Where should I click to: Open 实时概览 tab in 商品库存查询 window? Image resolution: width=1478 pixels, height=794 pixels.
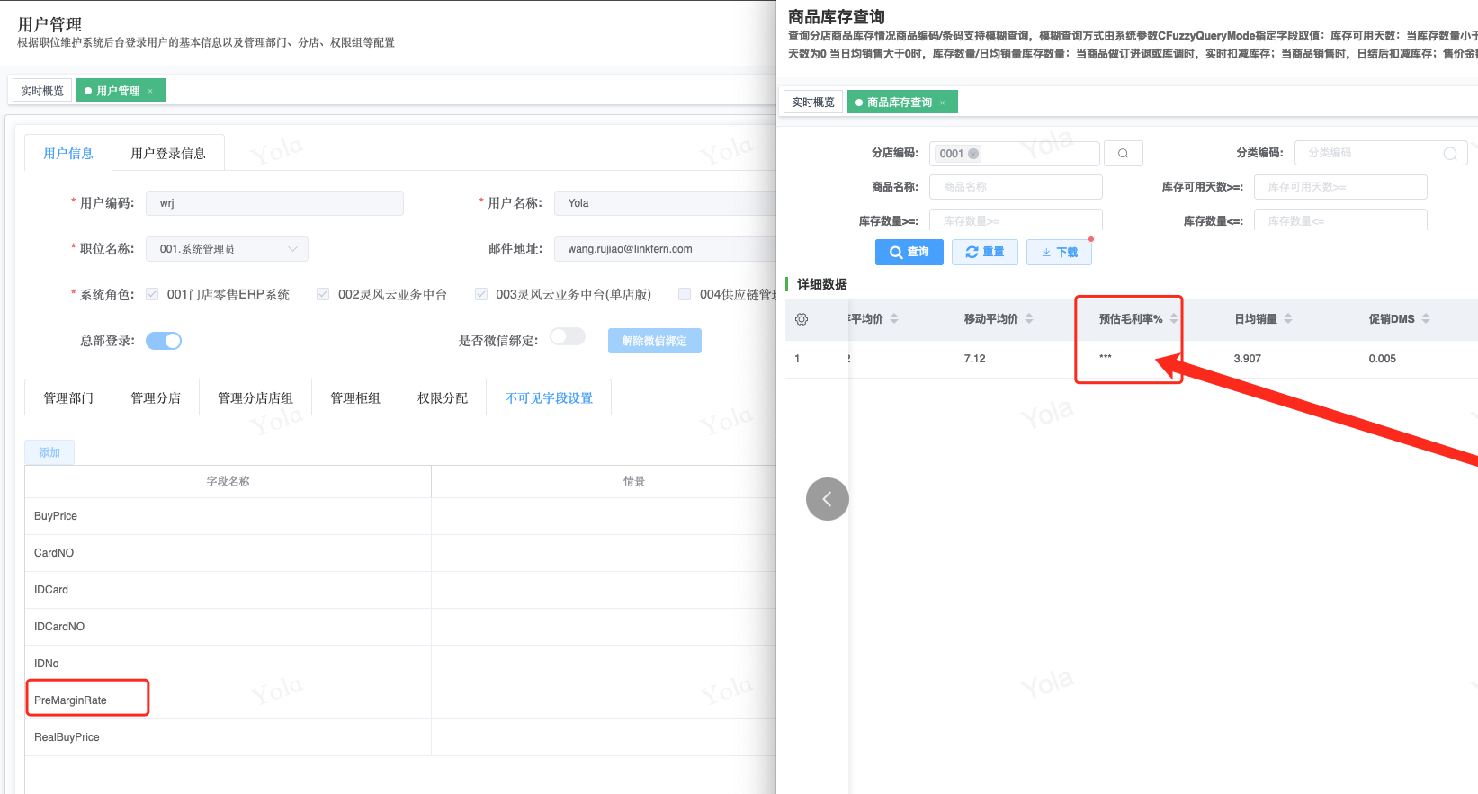pos(813,103)
